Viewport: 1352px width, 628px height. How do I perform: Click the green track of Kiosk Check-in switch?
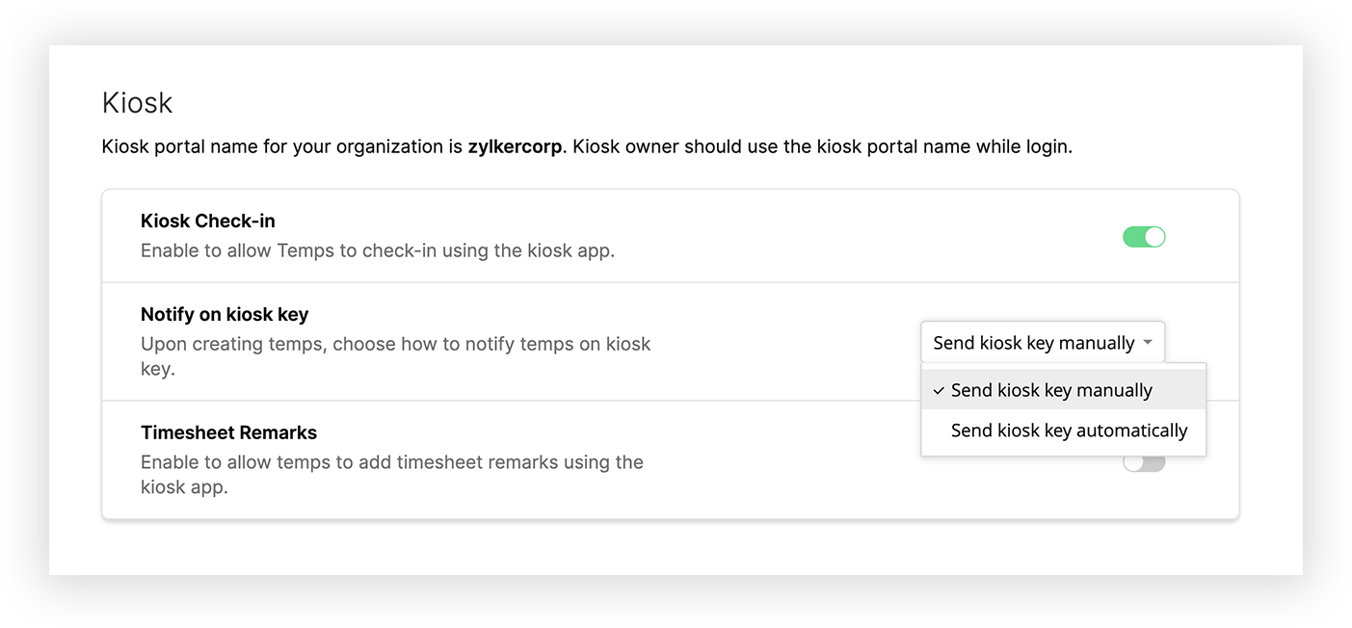[x=1132, y=237]
